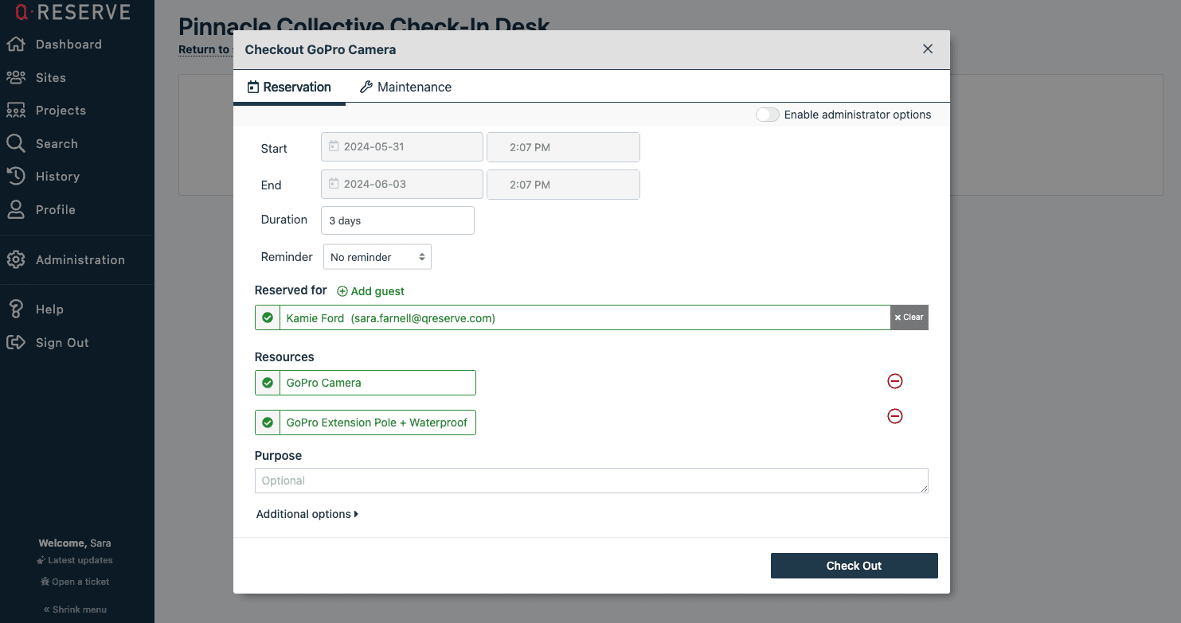Enable administrator options toggle
Image resolution: width=1181 pixels, height=623 pixels.
click(x=767, y=115)
